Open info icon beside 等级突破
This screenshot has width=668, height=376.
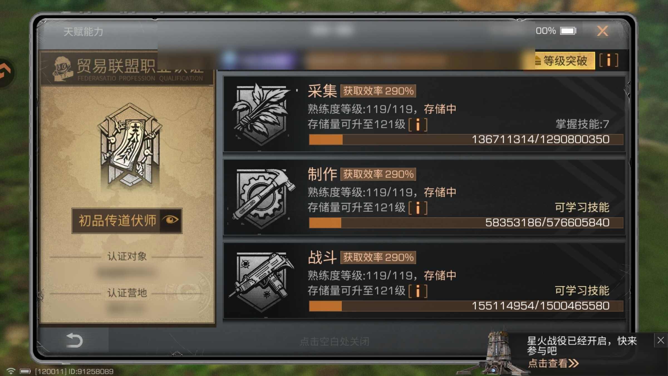coord(609,60)
